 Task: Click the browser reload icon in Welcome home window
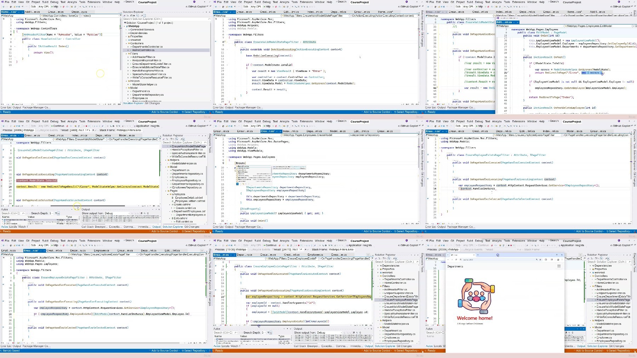pos(456,260)
